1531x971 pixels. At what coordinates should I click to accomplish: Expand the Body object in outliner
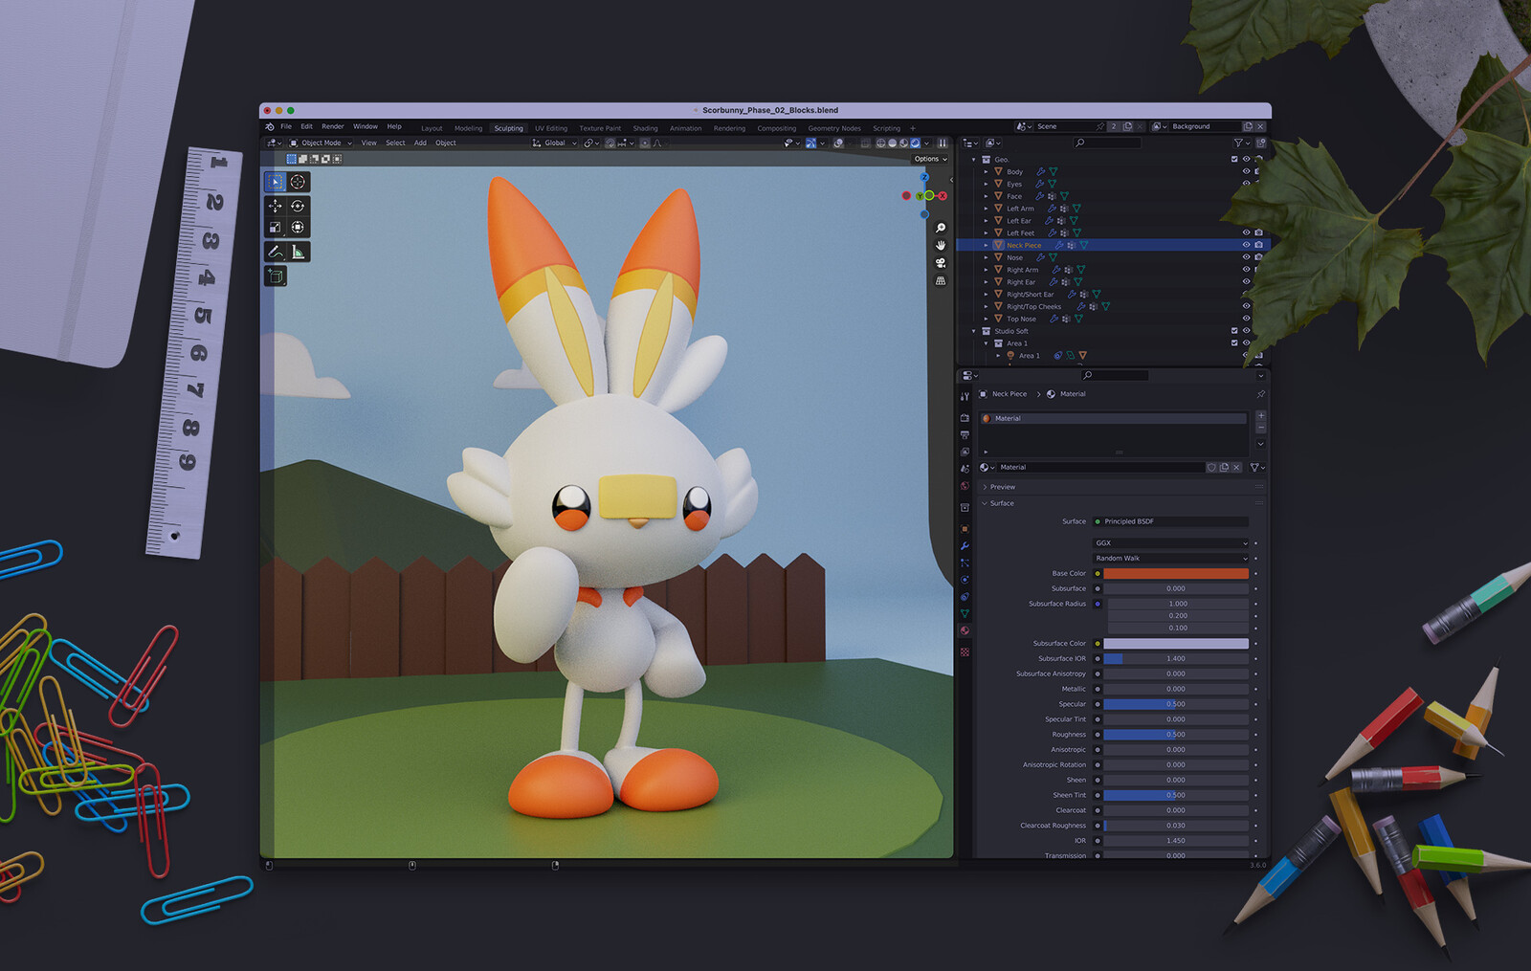tap(986, 172)
